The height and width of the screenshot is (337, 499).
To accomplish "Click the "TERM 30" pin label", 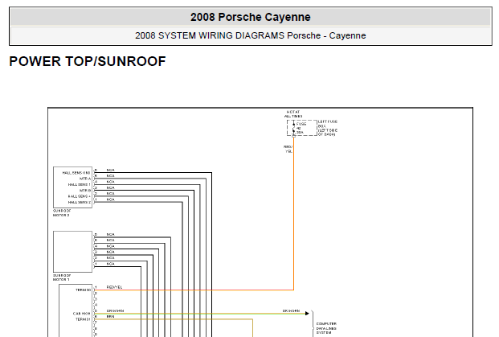I will 83,290.
